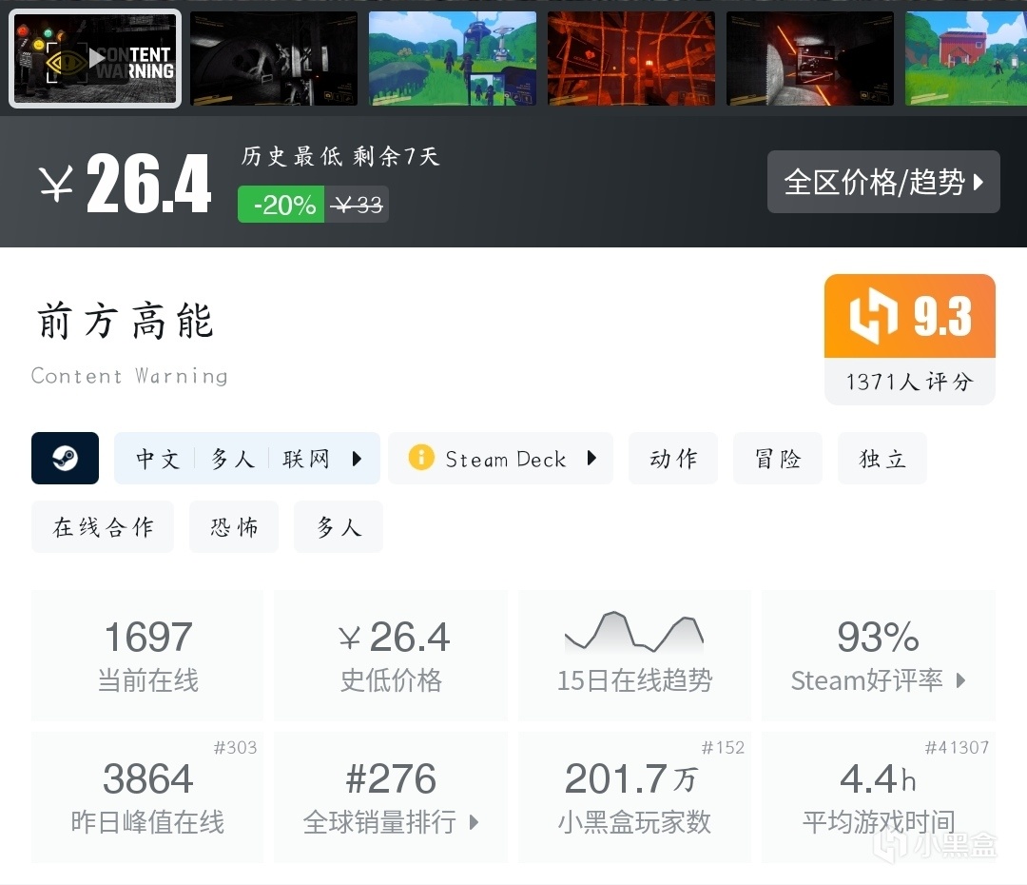Click the Content Warning English subtitle
The width and height of the screenshot is (1027, 885).
point(129,376)
